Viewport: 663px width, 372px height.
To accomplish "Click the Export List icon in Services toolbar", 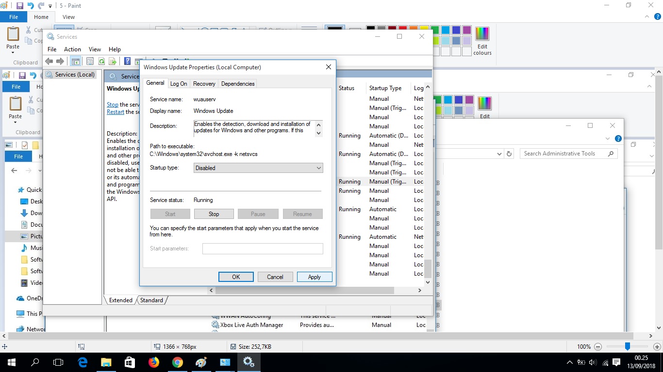I will point(113,61).
